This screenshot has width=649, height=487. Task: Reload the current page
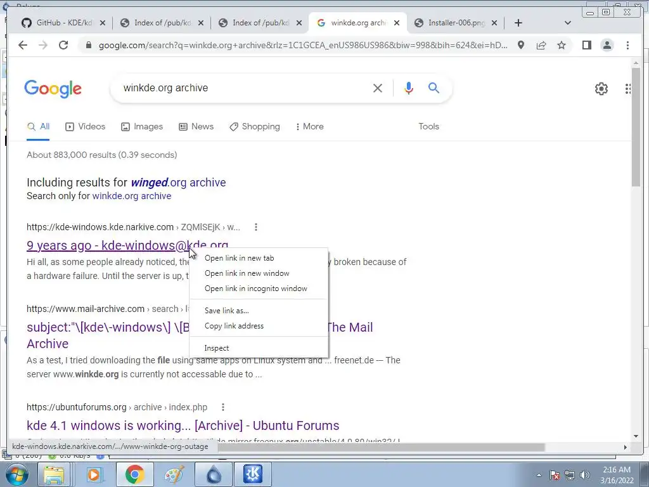tap(63, 45)
